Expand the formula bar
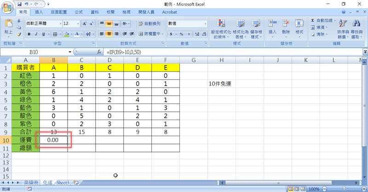 [365, 52]
